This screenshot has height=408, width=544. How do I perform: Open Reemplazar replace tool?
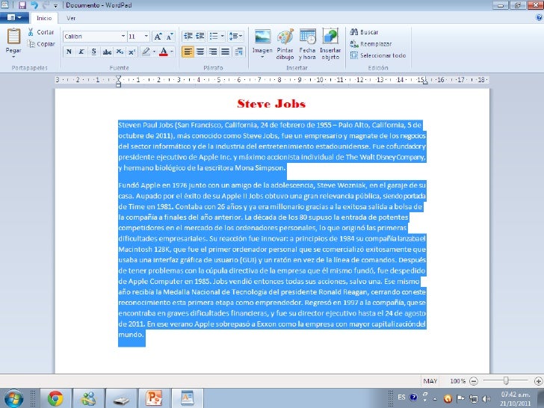tap(371, 43)
